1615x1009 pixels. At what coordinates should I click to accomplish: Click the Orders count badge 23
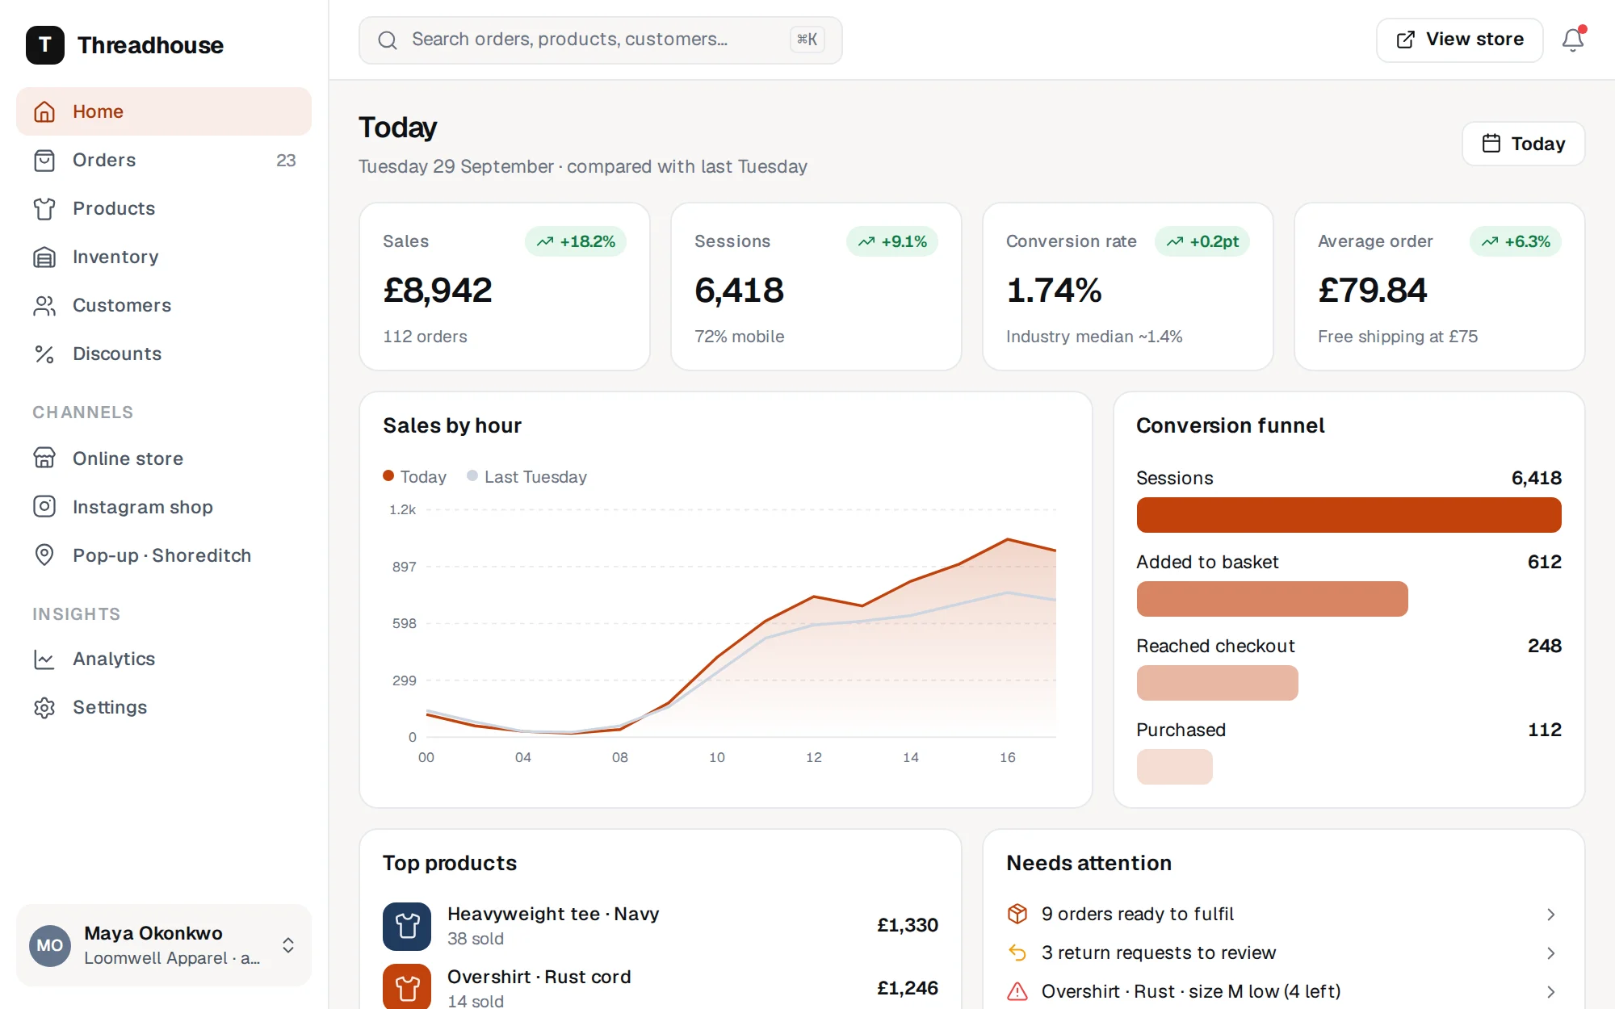click(286, 160)
